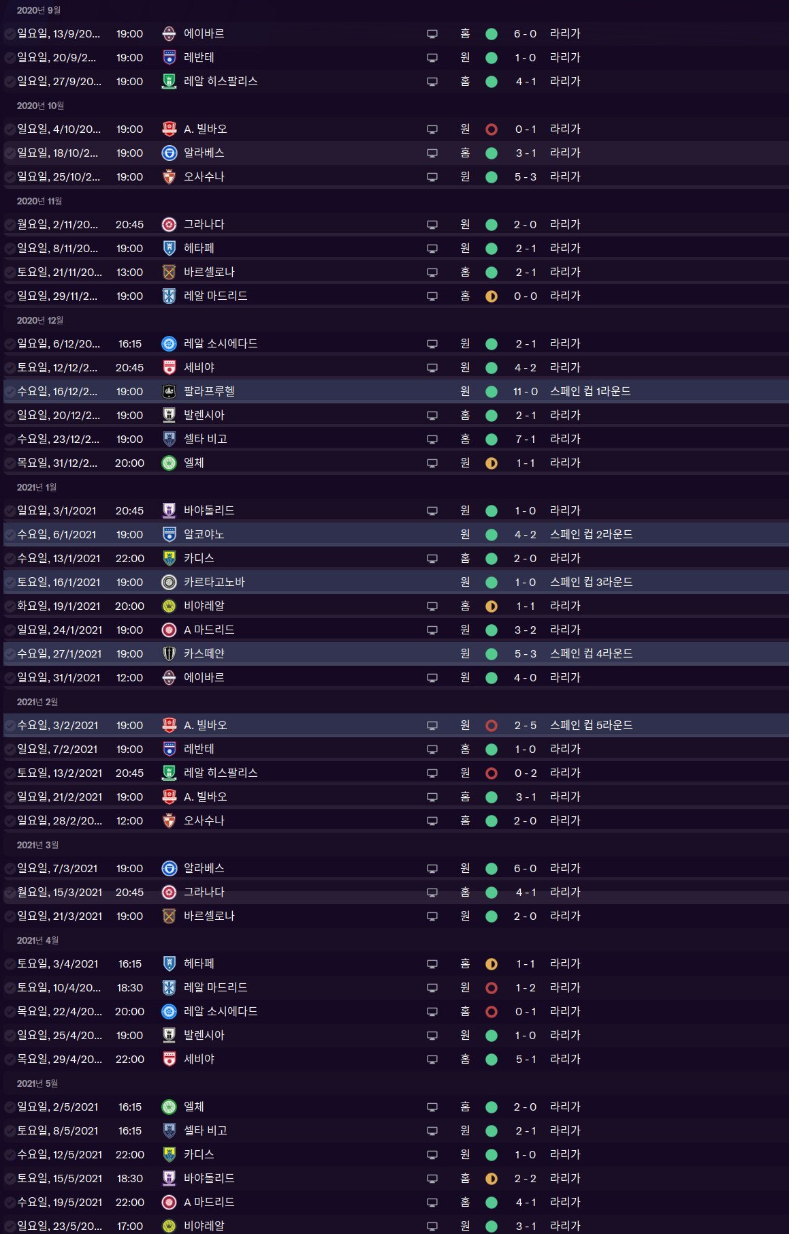The image size is (789, 1234).
Task: Click the 6 - 0 score against 알라베스
Action: [526, 868]
